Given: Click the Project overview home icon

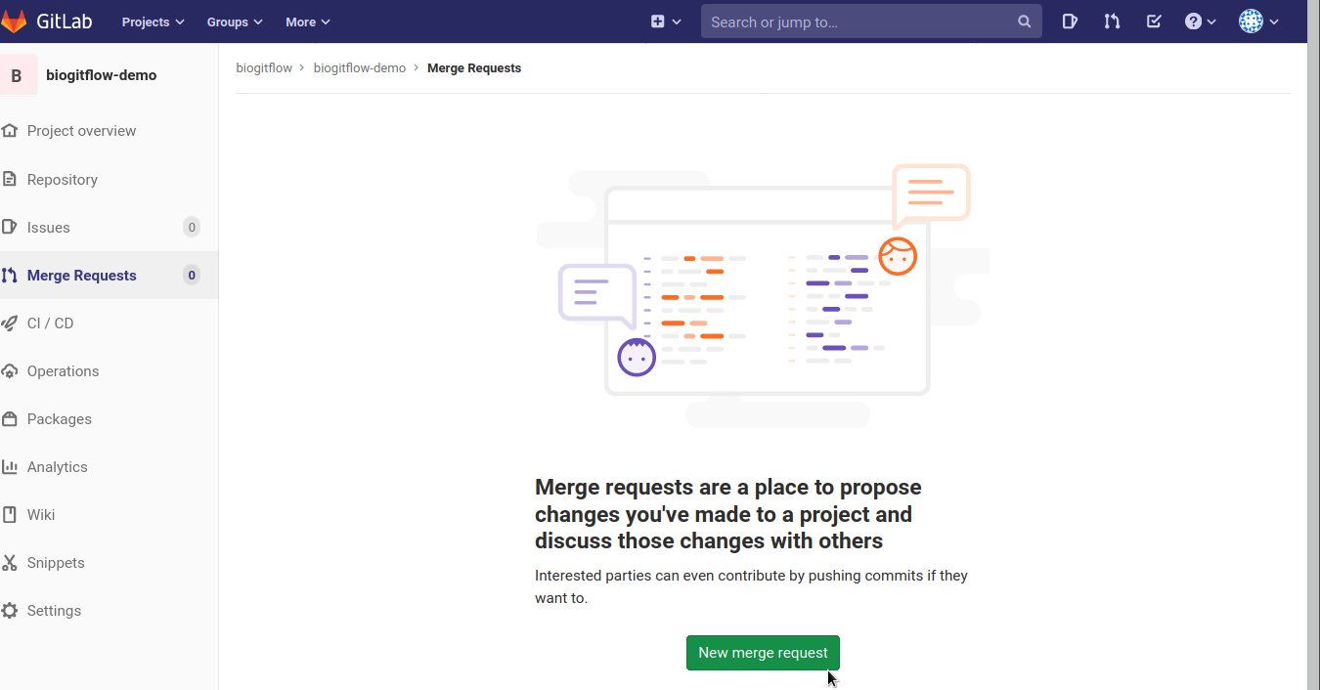Looking at the screenshot, I should 10,131.
